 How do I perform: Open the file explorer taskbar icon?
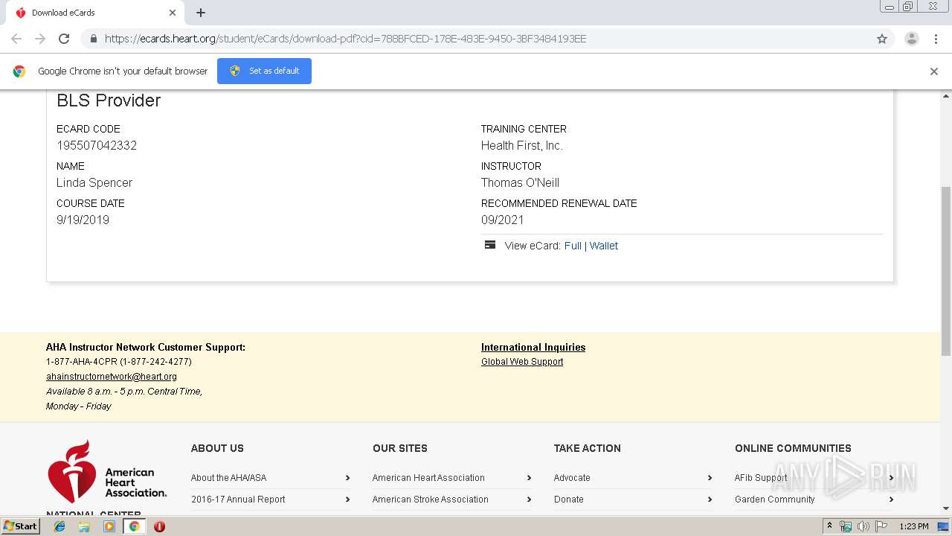(x=84, y=526)
